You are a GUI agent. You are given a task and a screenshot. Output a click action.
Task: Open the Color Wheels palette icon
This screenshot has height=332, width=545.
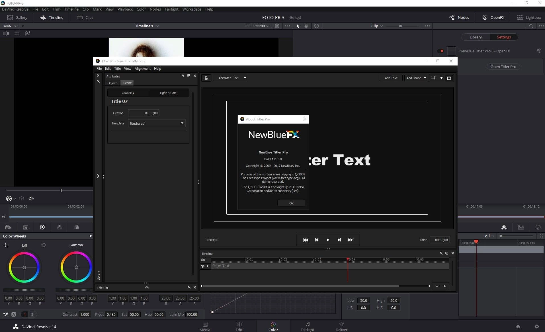pyautogui.click(x=42, y=227)
